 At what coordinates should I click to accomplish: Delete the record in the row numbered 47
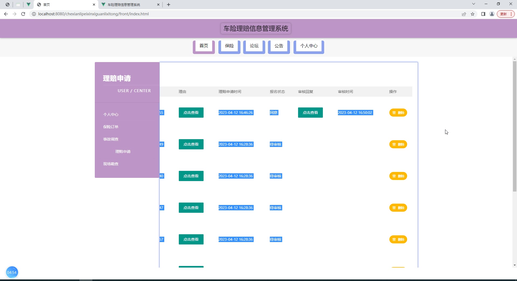[398, 208]
